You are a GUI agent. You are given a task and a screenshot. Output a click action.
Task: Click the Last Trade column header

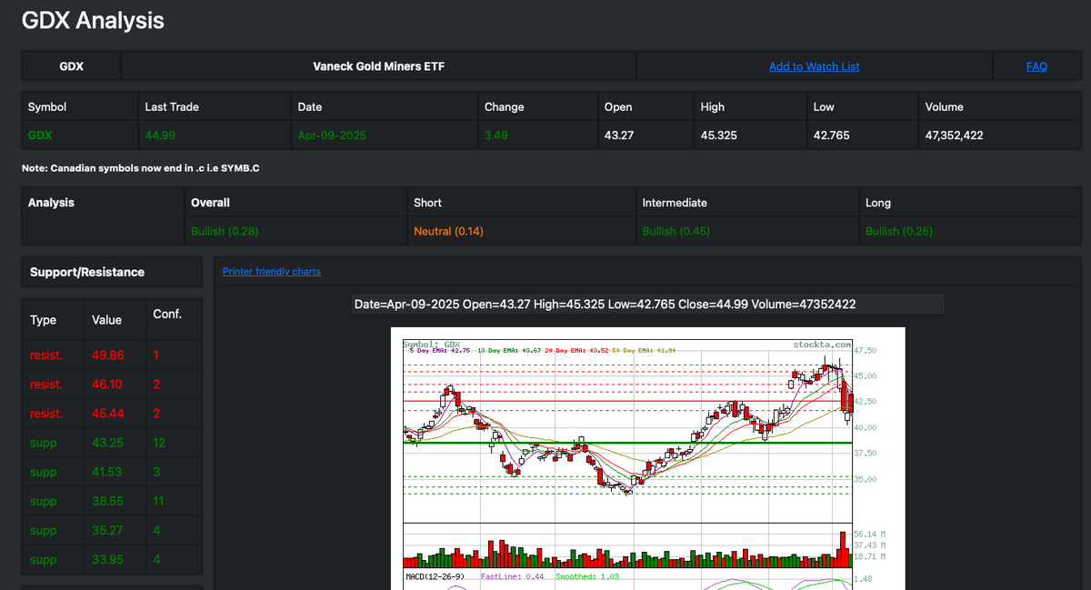172,106
